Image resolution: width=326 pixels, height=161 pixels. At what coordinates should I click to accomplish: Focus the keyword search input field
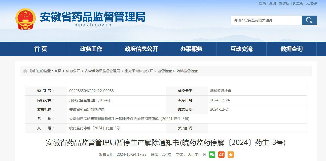(266, 20)
